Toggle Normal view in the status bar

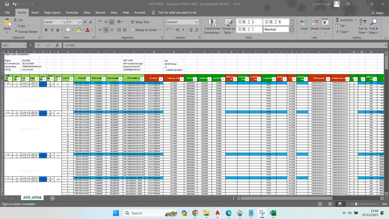pyautogui.click(x=320, y=204)
